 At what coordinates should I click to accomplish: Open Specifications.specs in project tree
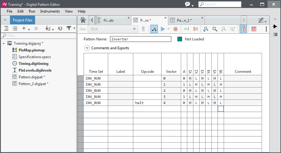(35, 57)
